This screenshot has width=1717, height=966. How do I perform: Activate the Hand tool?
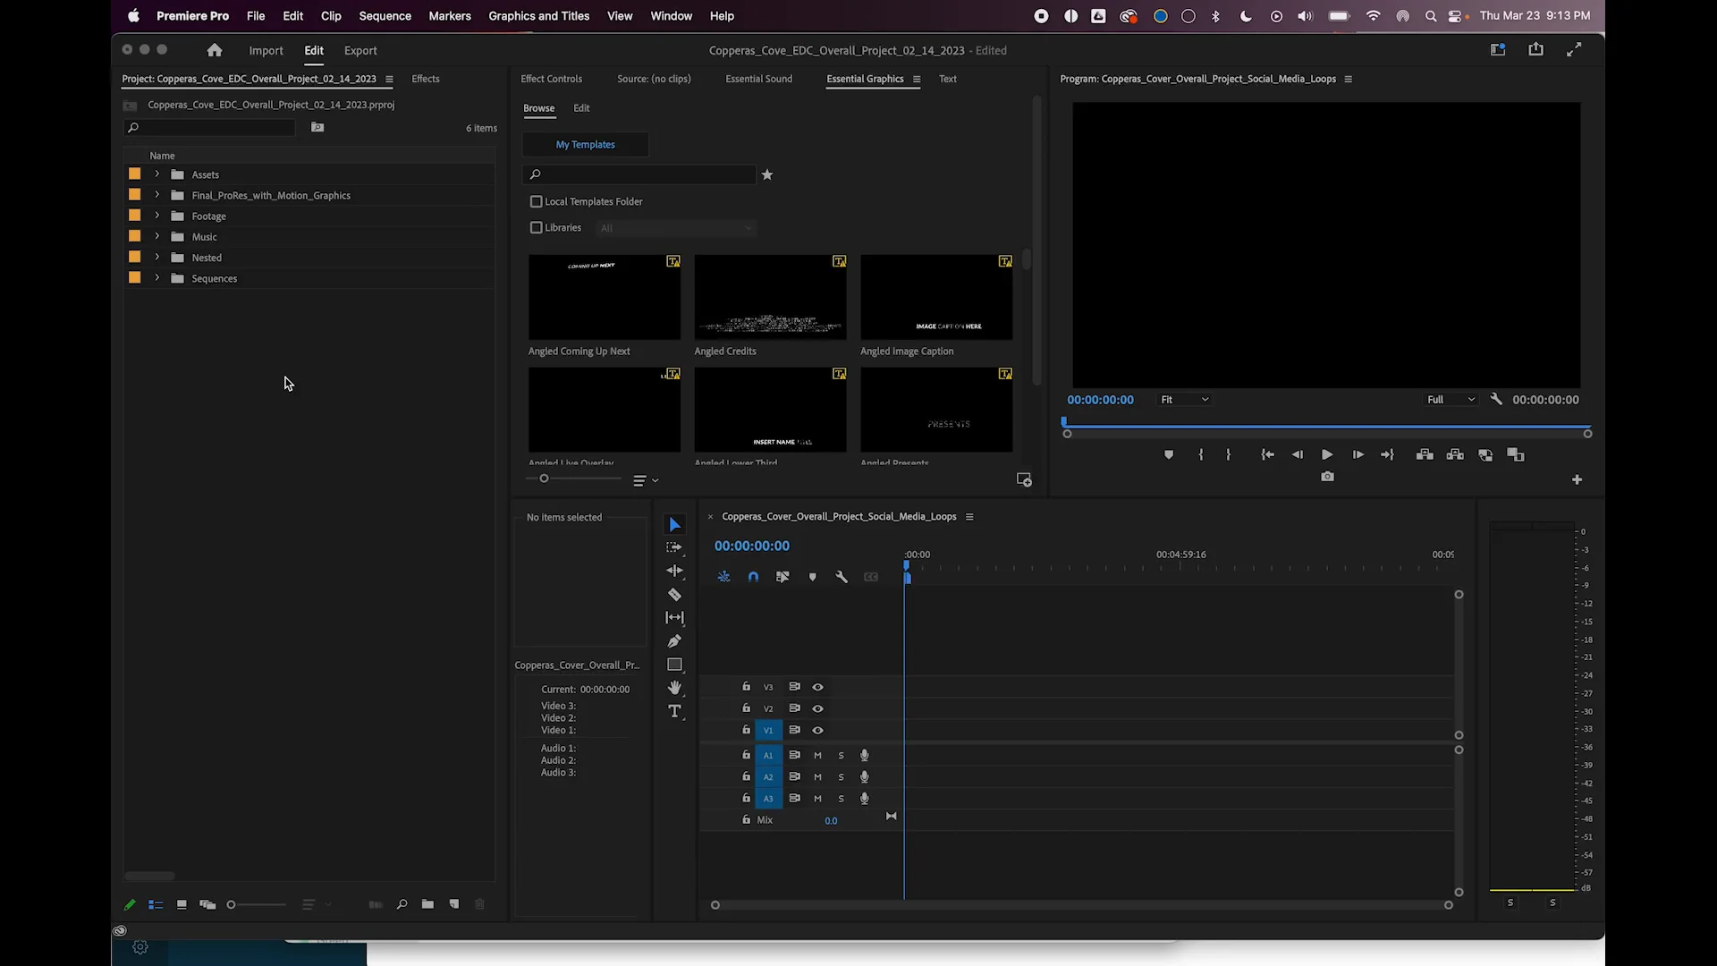click(x=675, y=688)
